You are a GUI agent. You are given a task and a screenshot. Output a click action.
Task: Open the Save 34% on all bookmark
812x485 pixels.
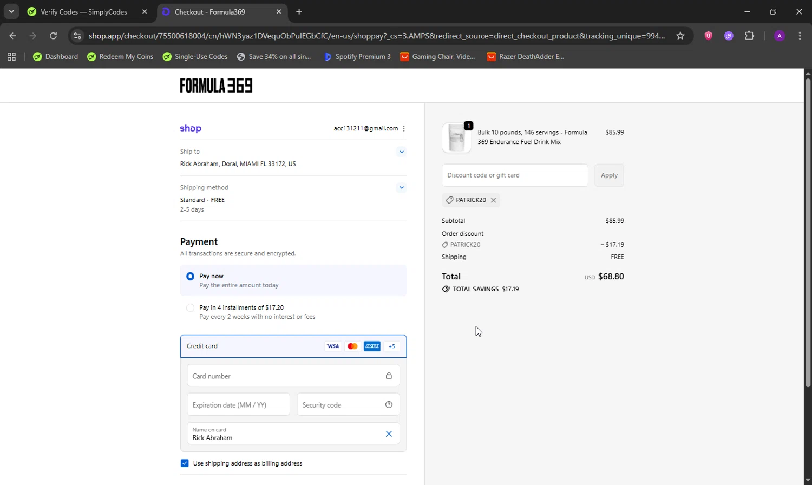click(274, 56)
